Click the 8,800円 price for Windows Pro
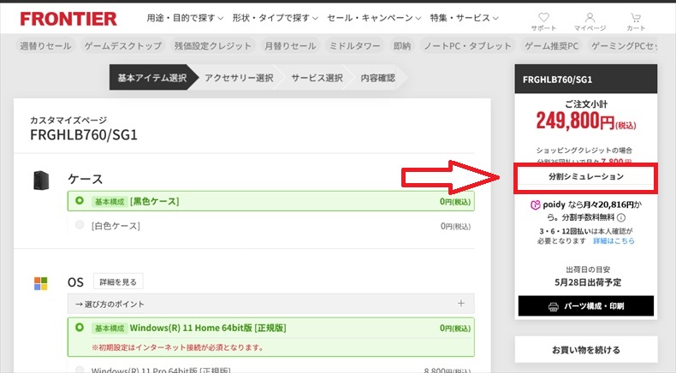676x373 pixels. click(448, 370)
